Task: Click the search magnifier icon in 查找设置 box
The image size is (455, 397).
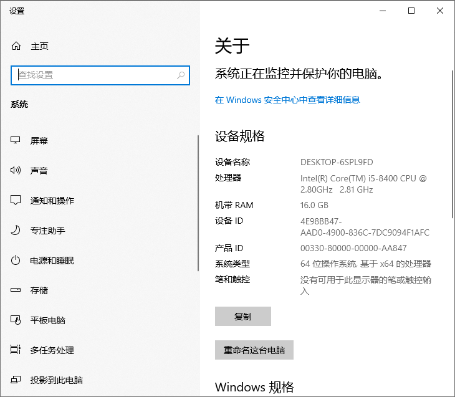Action: pyautogui.click(x=181, y=75)
